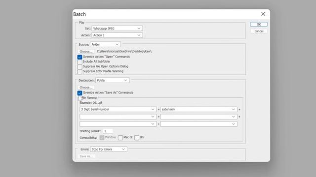
Task: Enable Suppress Color Profile Warning
Action: tap(79, 71)
